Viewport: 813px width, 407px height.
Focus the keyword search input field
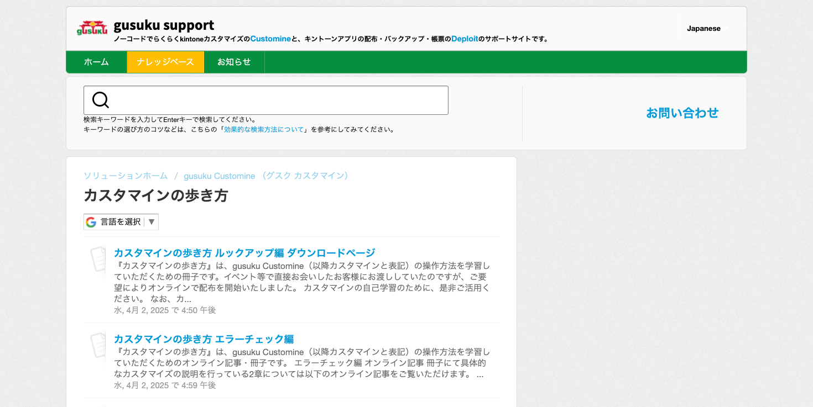click(266, 100)
